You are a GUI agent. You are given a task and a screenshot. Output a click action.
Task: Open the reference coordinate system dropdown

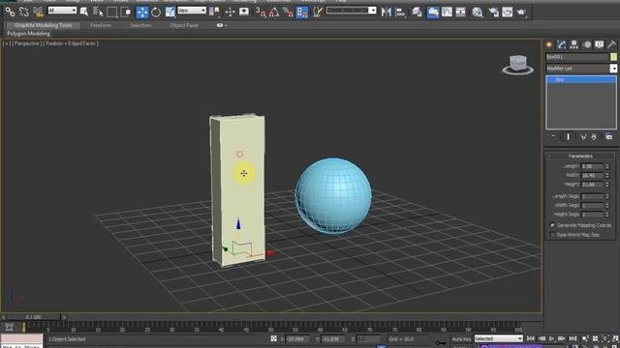pyautogui.click(x=192, y=11)
